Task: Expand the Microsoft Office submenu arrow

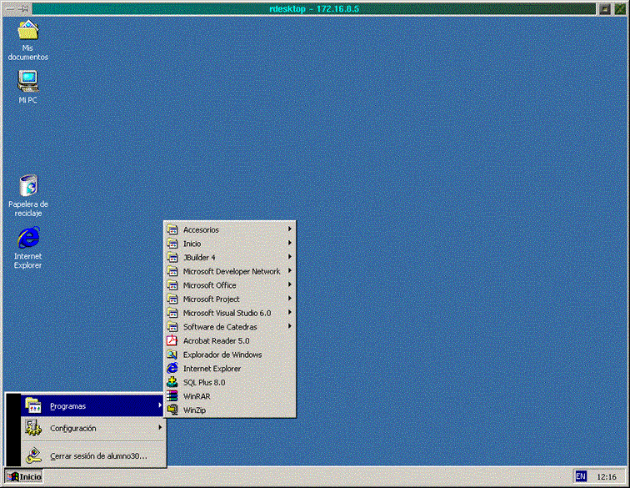Action: pos(289,284)
